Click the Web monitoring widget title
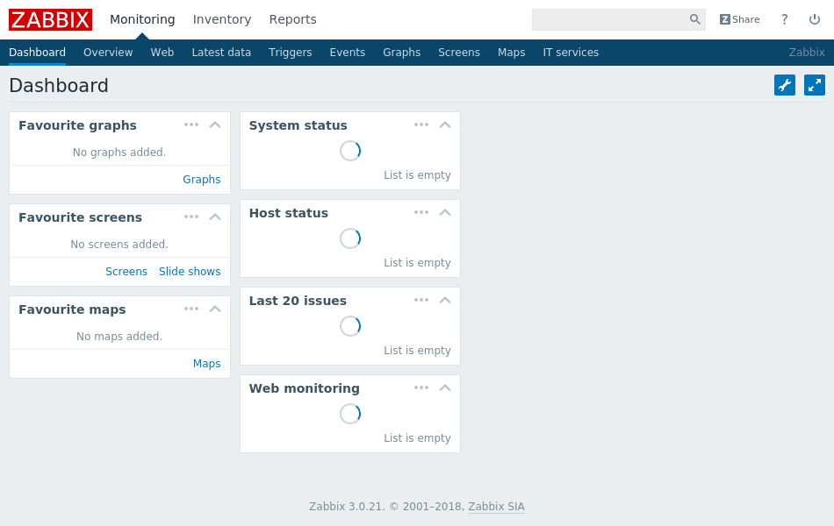 pos(305,388)
